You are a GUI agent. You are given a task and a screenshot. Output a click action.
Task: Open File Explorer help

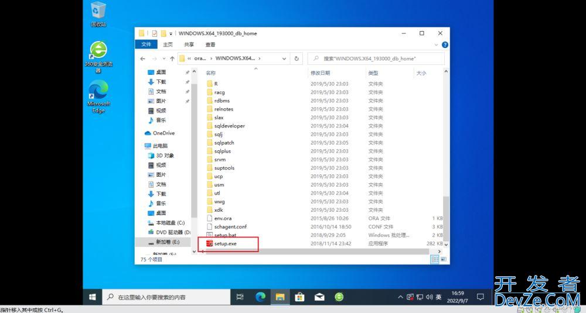(x=445, y=45)
